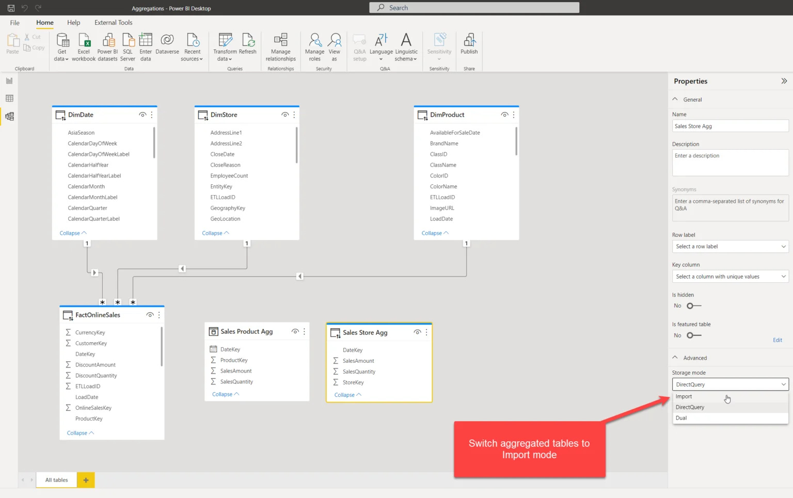Viewport: 793px width, 498px height.
Task: Collapse the Properties pane
Action: coord(784,81)
